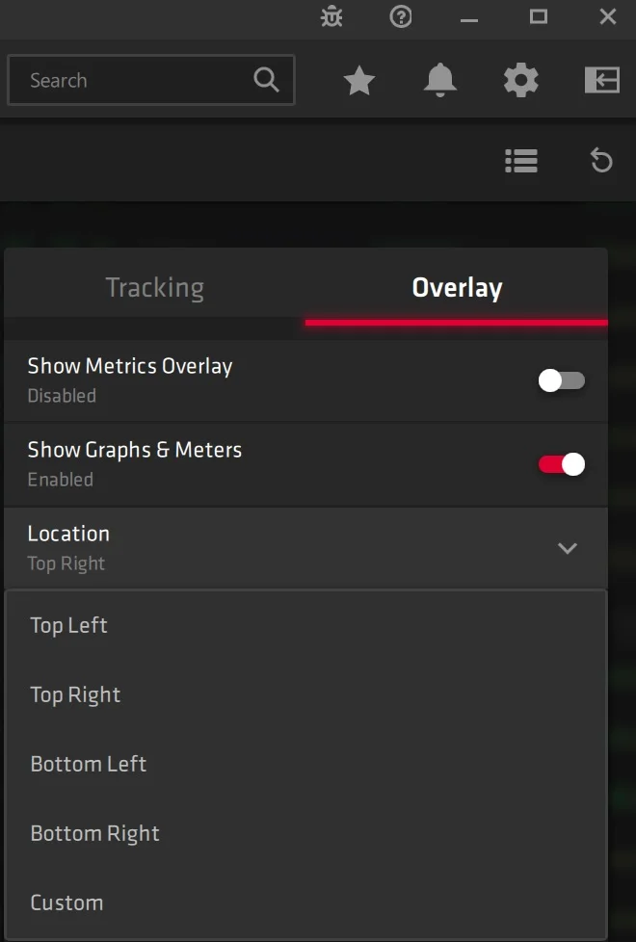Open the help question mark icon

[401, 16]
